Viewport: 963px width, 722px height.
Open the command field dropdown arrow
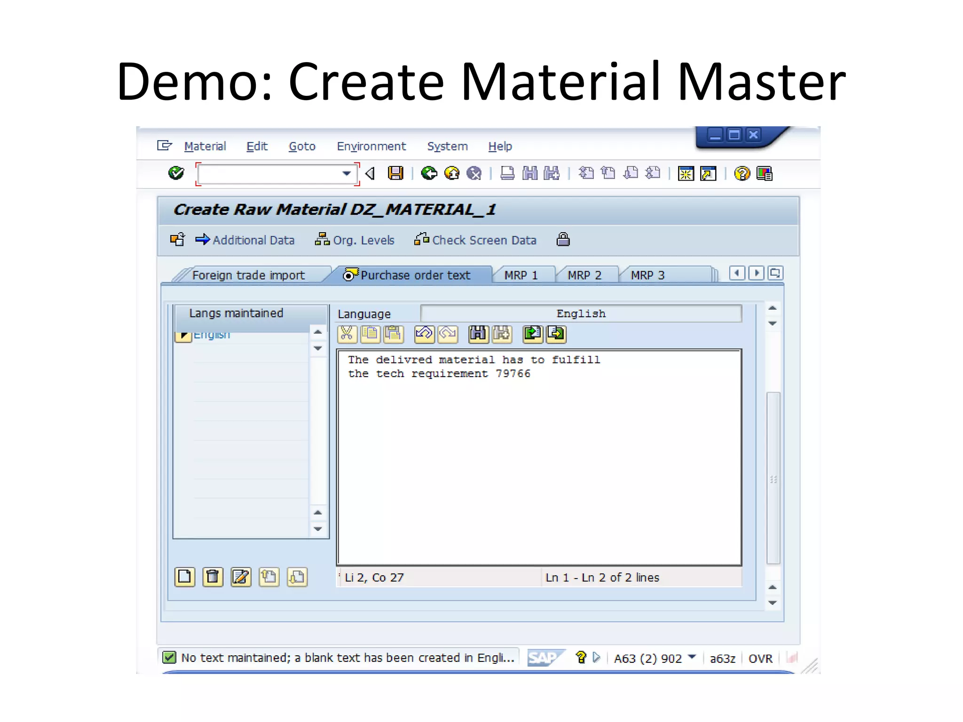click(347, 173)
